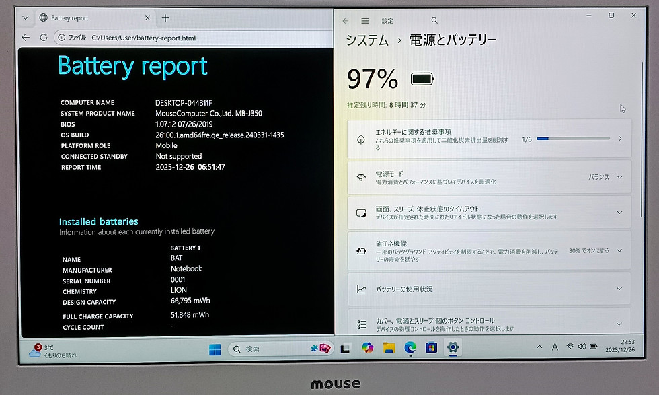Click the battery tray icon
Viewport: 659px width, 395px height.
click(x=593, y=347)
